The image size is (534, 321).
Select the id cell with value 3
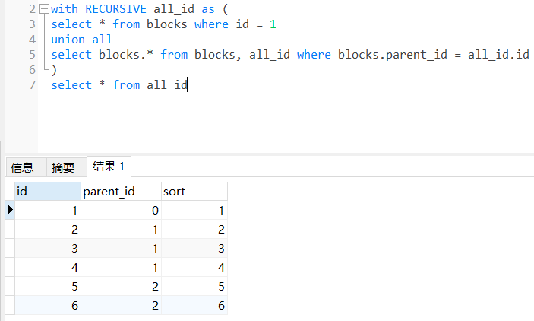pyautogui.click(x=47, y=248)
